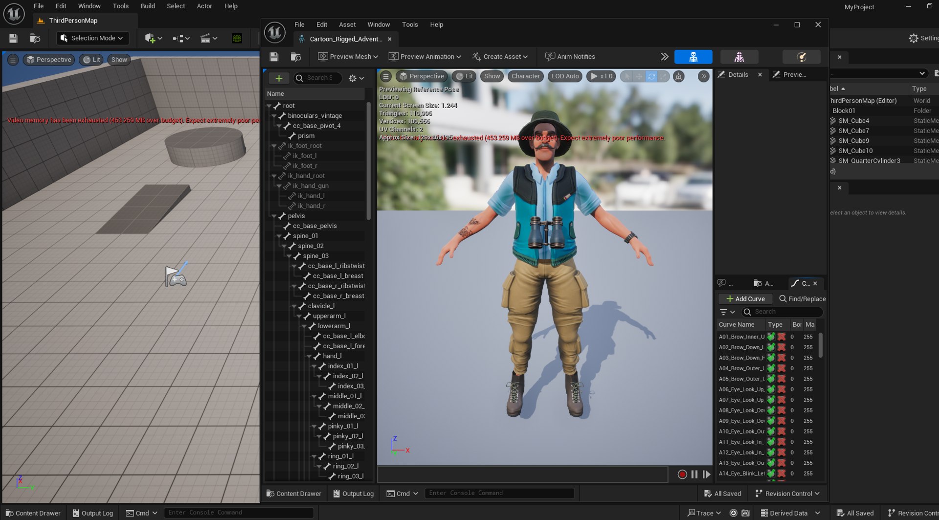The width and height of the screenshot is (939, 520).
Task: Save the skeleton asset in editor toolbar
Action: pos(274,57)
